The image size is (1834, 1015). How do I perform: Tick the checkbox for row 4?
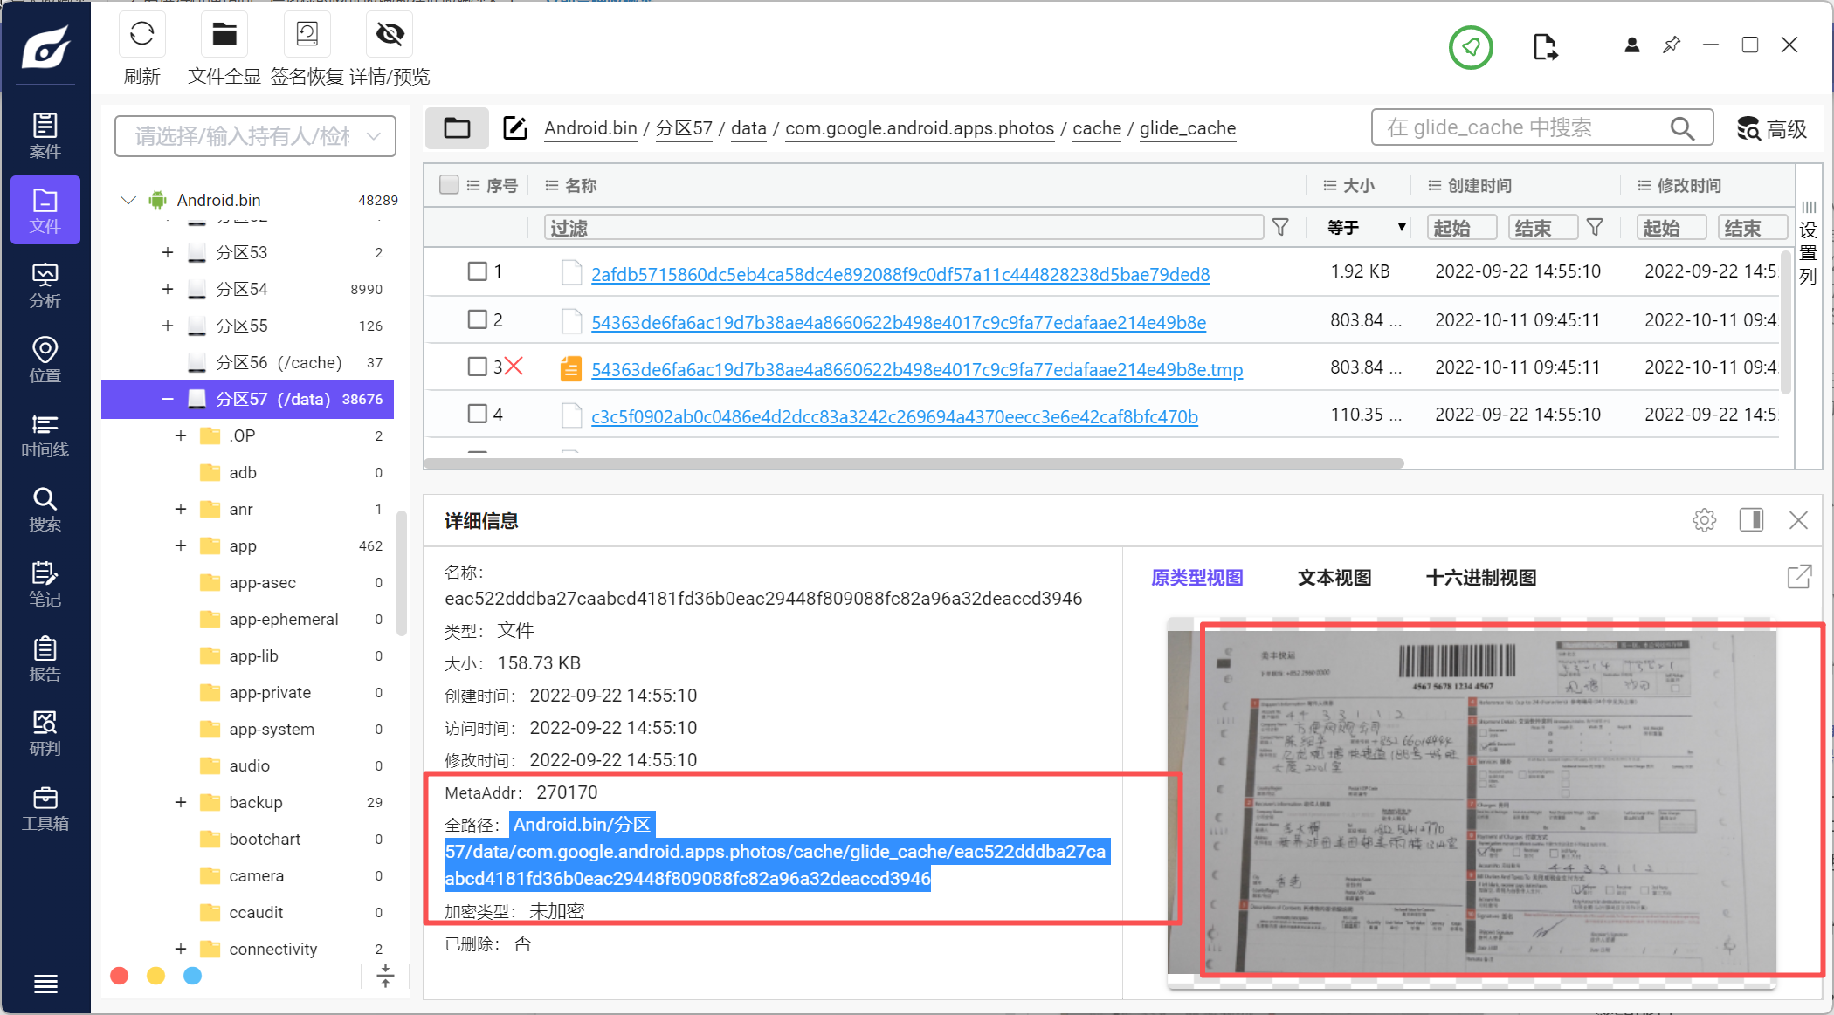[x=477, y=414]
